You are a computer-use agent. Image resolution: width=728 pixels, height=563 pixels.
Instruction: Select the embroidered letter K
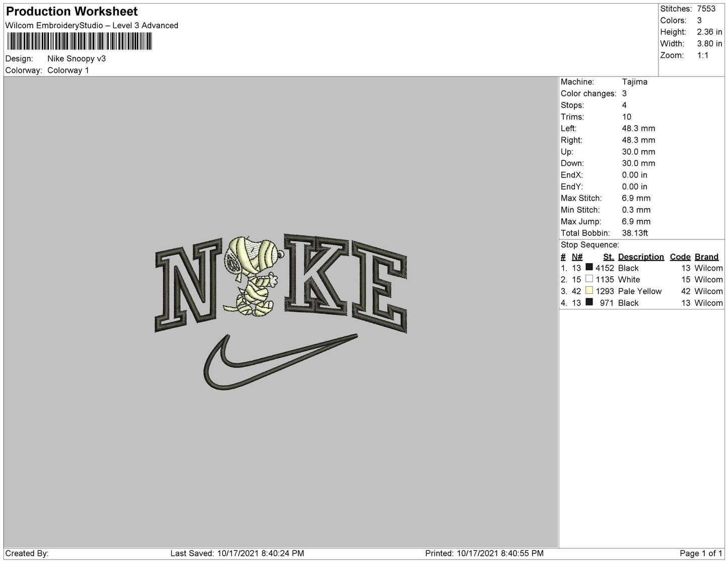point(315,273)
